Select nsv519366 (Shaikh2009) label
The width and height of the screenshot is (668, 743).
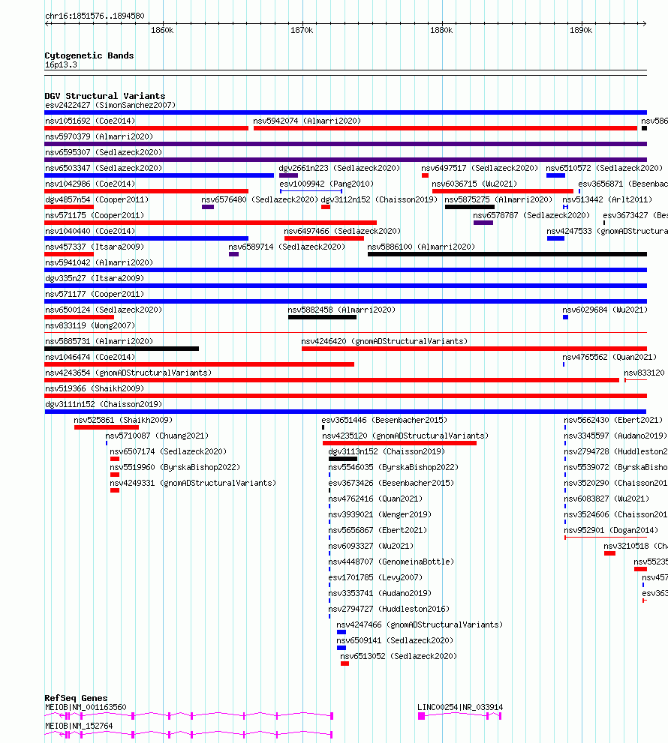tap(95, 388)
